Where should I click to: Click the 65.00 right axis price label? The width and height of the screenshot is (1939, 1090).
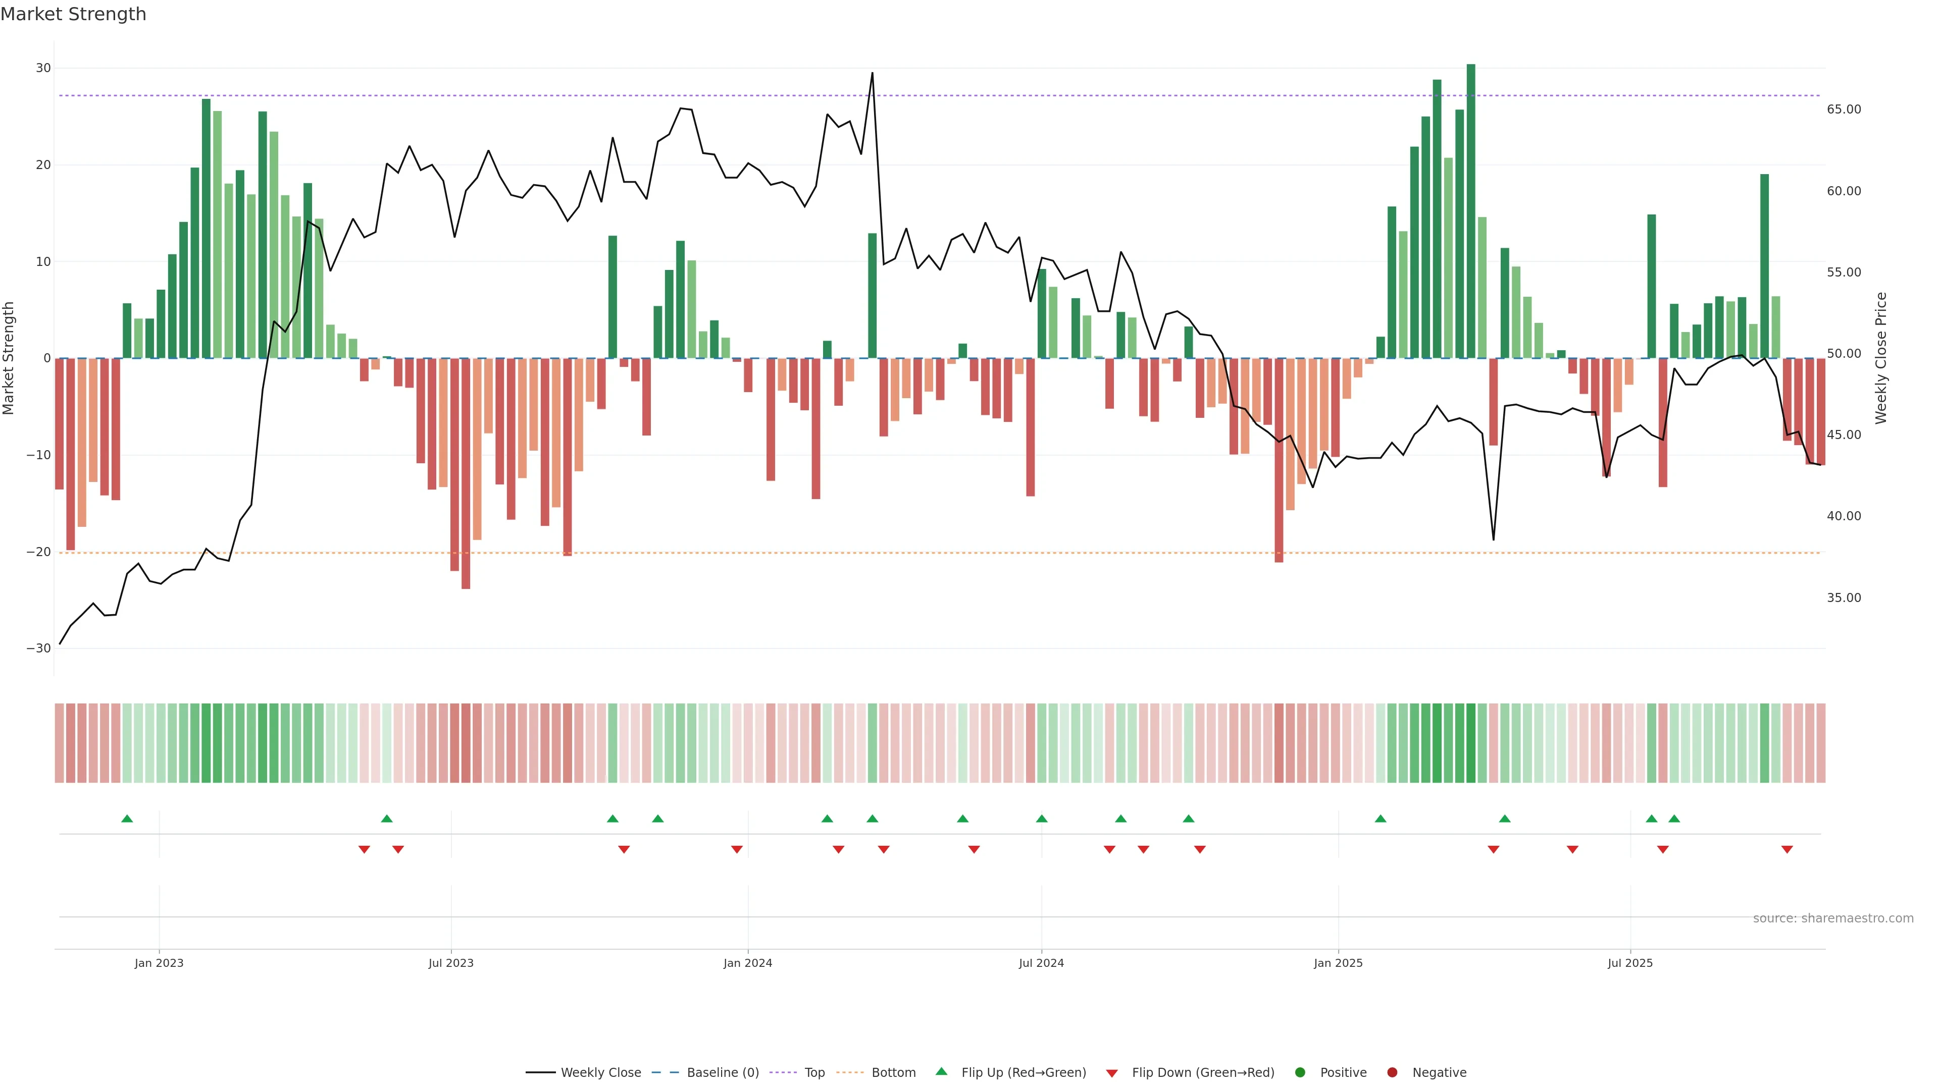[x=1844, y=110]
